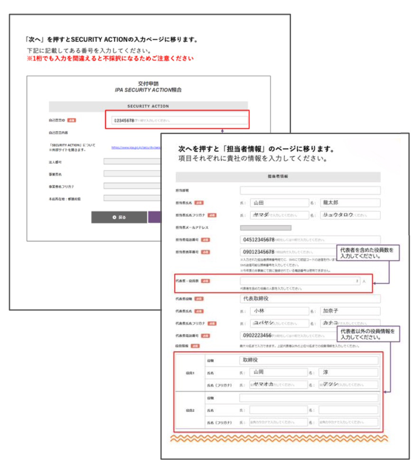Click the '自己宣言内容' label

click(58, 133)
